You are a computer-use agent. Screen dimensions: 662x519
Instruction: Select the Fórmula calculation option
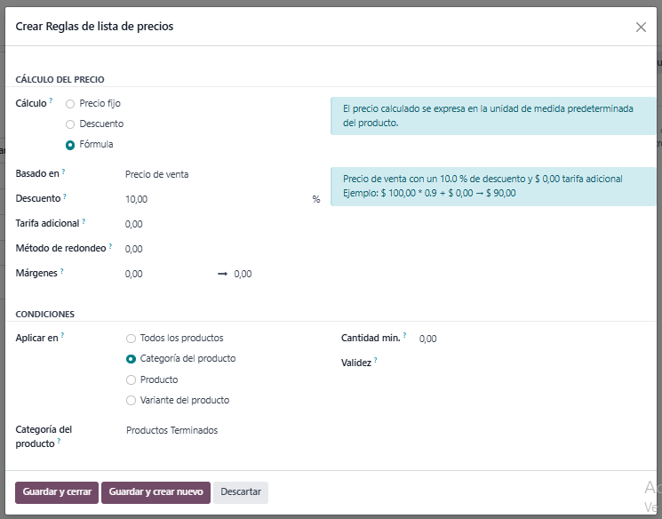tap(70, 145)
